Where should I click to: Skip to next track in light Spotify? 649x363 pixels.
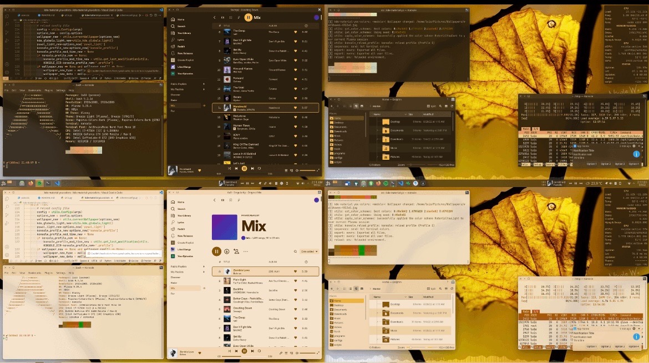click(252, 351)
